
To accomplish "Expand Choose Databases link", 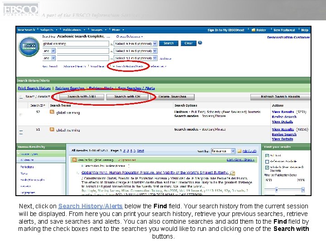I will click(129, 37).
